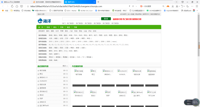This screenshot has height=107, width=200.
Task: Filter by year 2014 link
Action: click(56, 42)
